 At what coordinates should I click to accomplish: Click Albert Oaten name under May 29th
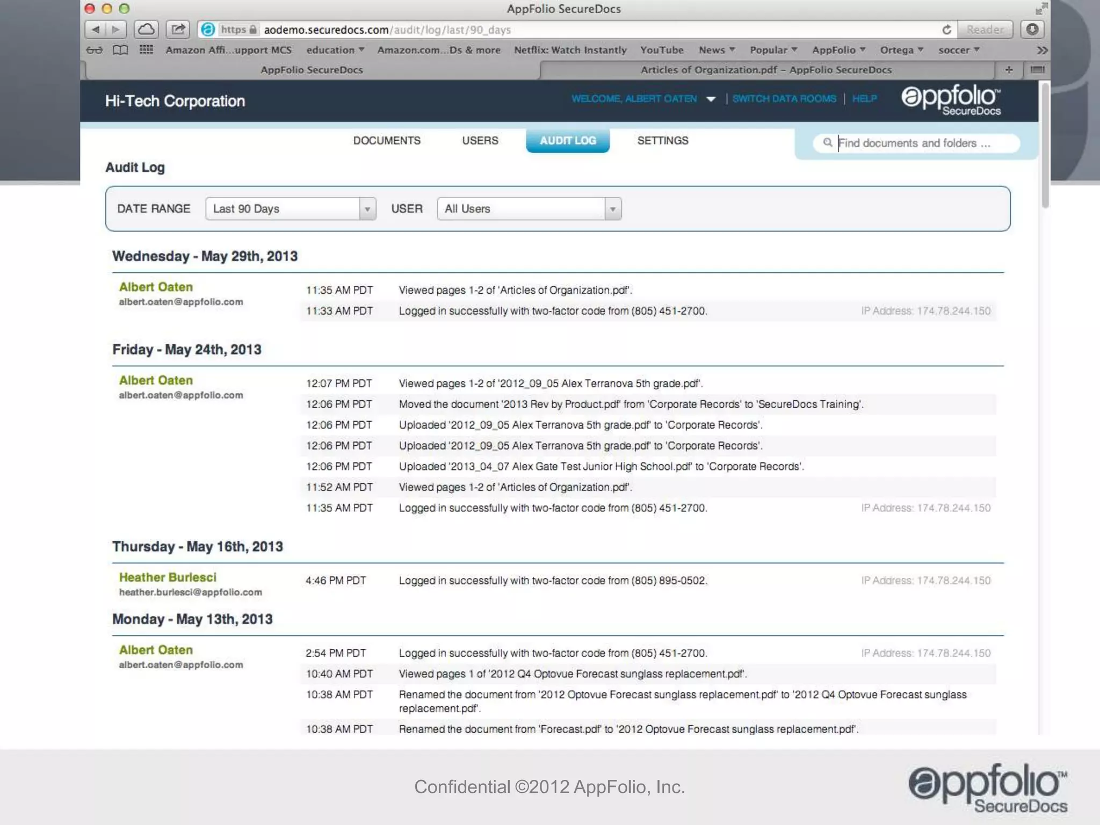coord(156,287)
